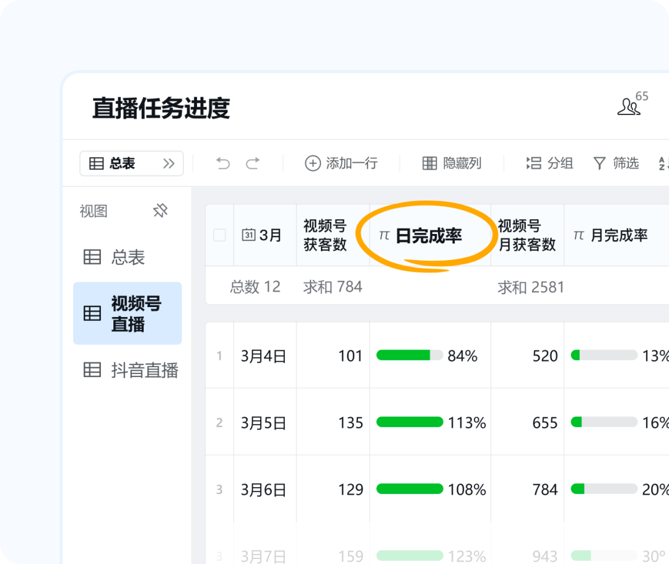This screenshot has height=564, width=669.
Task: Toggle the select-all checkbox in the header row
Action: (218, 235)
